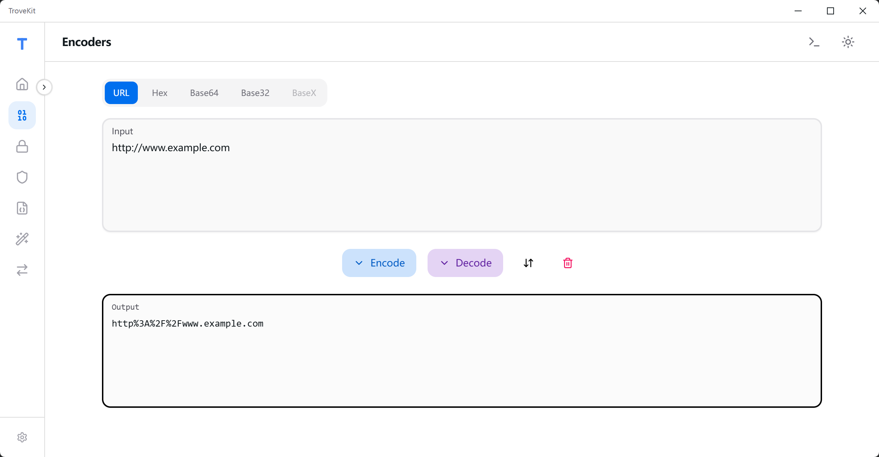Select the magic wand generator tool

[22, 239]
